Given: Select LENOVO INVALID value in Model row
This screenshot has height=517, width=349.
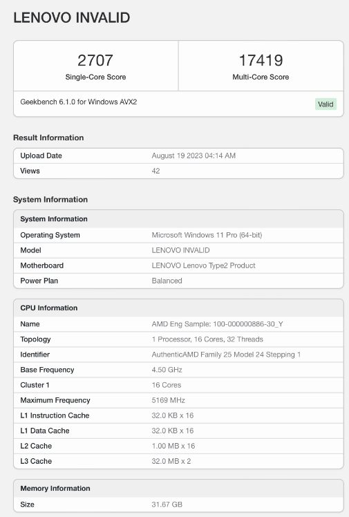Looking at the screenshot, I should (x=180, y=250).
